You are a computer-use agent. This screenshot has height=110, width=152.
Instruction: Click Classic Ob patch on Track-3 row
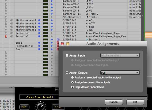click(x=135, y=17)
